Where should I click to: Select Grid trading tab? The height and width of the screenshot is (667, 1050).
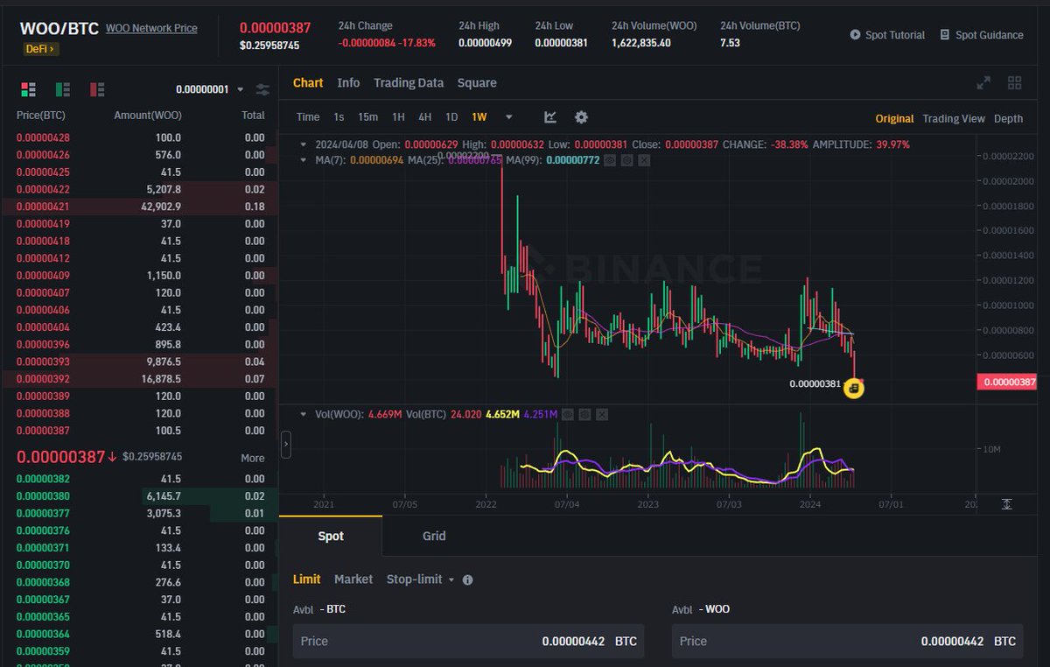[434, 536]
